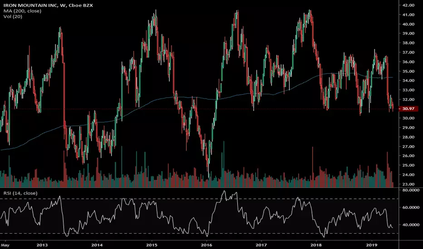Click the 30.97 current price tag
423x249 pixels.
tap(408, 109)
